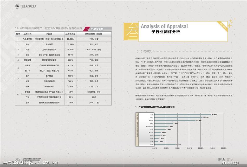Click the 2.68% rate in the 威能 row
The image size is (247, 167).
click(70, 81)
